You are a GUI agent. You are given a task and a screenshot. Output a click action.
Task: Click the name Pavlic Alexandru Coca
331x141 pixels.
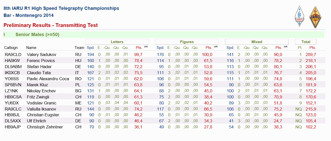pos(48,79)
